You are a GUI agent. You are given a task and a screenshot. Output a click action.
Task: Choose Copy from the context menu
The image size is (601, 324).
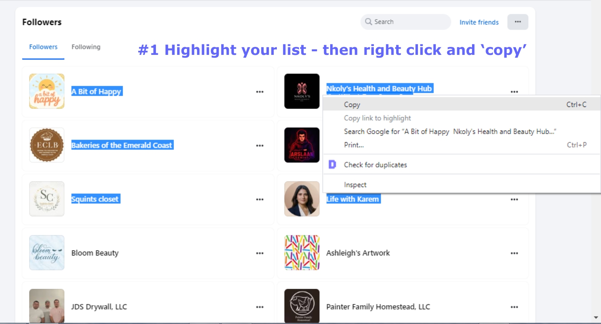352,105
